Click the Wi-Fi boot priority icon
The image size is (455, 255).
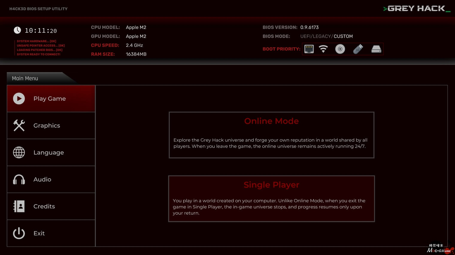coord(323,49)
